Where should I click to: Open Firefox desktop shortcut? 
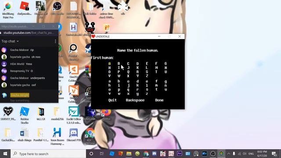click(106, 115)
